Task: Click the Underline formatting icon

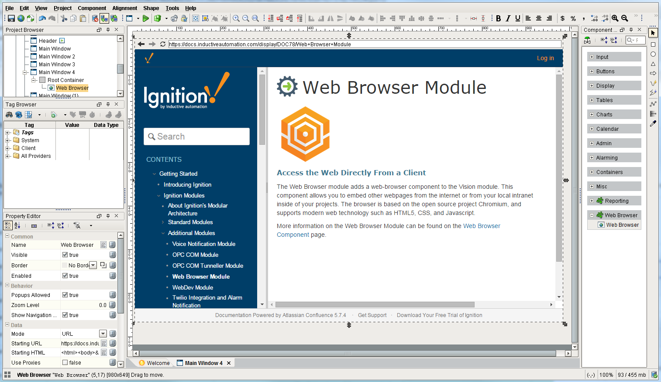Action: [x=518, y=18]
